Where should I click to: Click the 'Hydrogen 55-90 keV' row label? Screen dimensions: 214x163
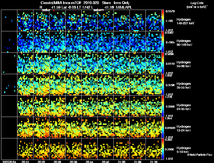point(184,64)
